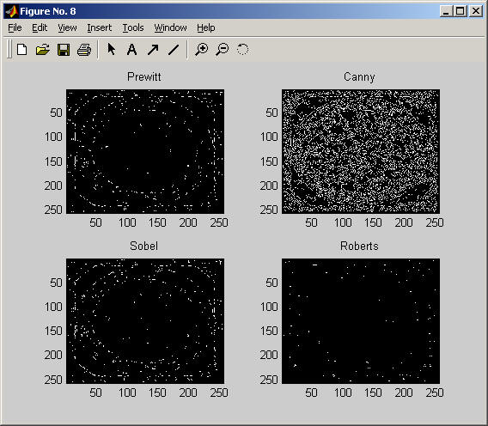Open the Help menu
Viewport: 488px width, 426px height.
(x=205, y=27)
